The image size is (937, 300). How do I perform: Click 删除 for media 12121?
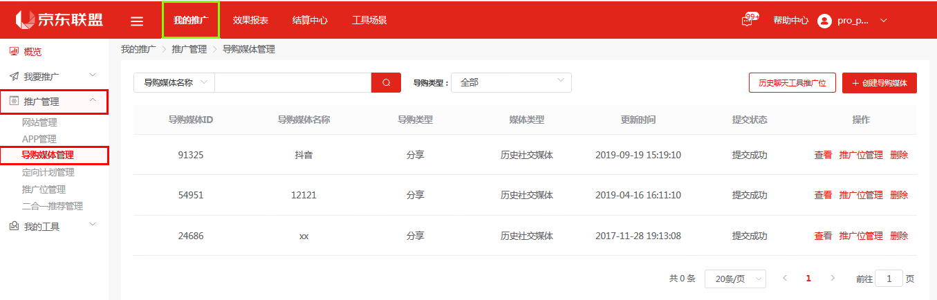coord(899,195)
